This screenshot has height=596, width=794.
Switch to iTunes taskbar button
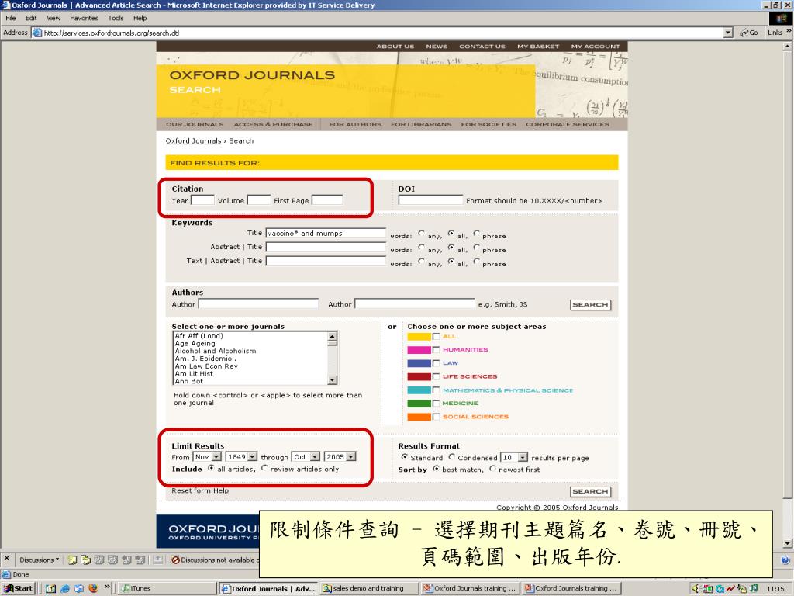167,588
